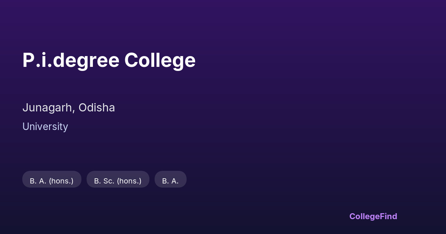Click P.i.degree in the heading
Screen dimensions: 446x234
[x=71, y=60]
